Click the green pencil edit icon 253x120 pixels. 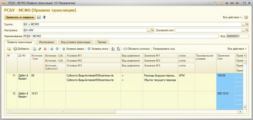[40, 49]
